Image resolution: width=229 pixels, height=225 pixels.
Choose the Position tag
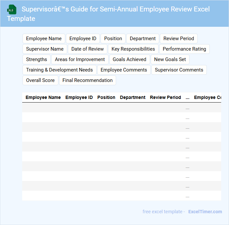[x=113, y=39]
